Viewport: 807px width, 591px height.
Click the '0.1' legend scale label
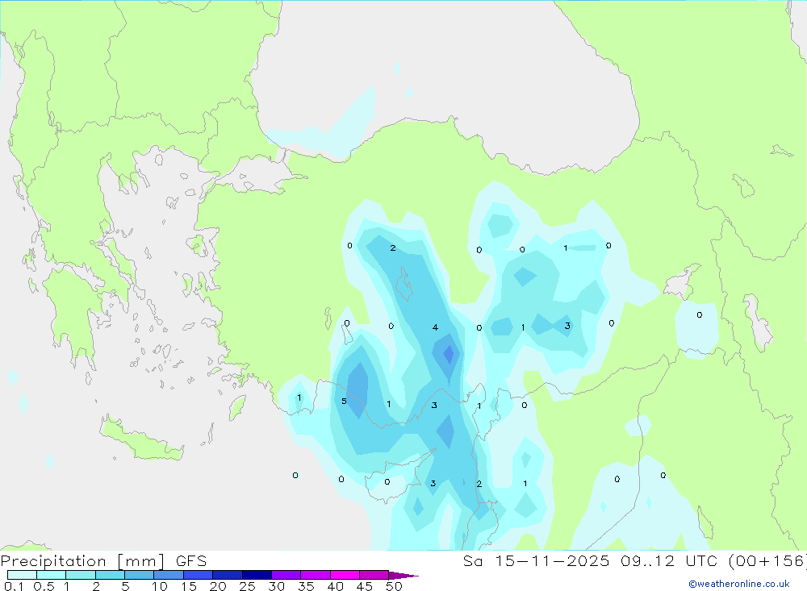(14, 586)
